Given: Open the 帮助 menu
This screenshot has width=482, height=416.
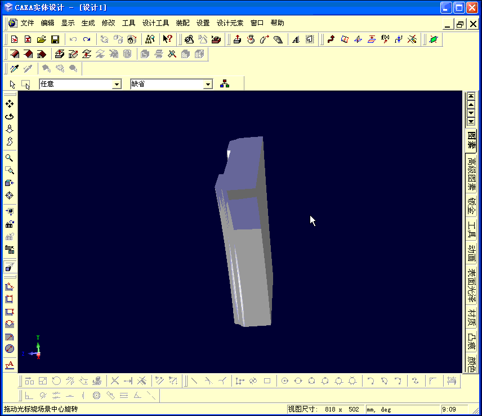Looking at the screenshot, I should coord(277,23).
